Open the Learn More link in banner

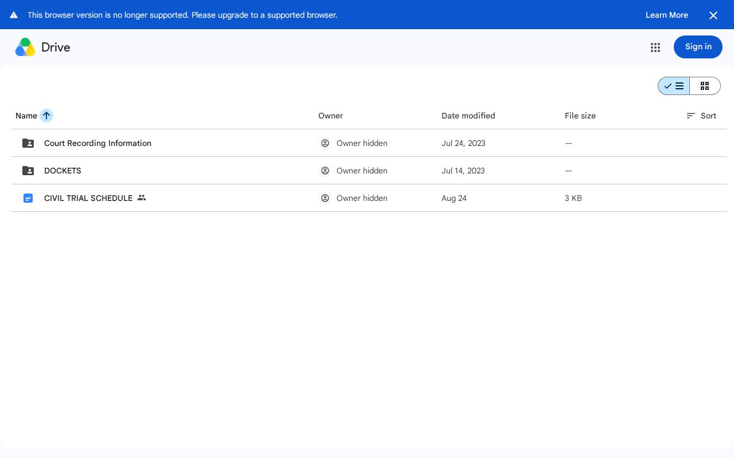click(667, 15)
